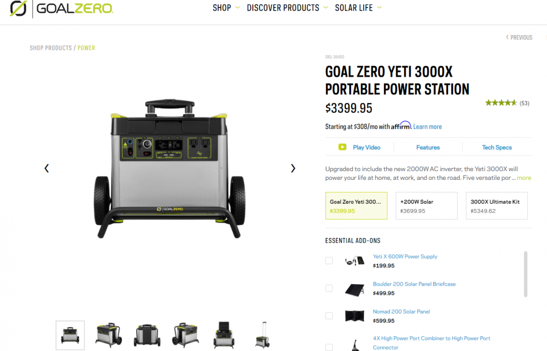Click the Yeti X 600W Power Supply image

[x=354, y=261]
